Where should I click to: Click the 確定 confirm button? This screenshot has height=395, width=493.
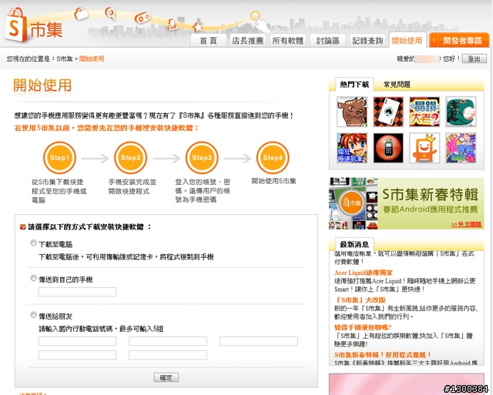[x=166, y=377]
